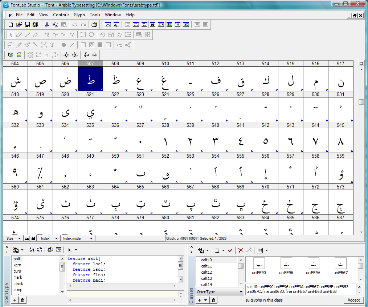Screen dimensions: 368x307
Task: Select the Pen drawing tool
Action: 47,35
